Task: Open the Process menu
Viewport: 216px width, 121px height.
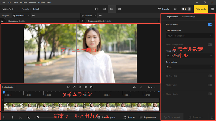Action: coord(23,2)
